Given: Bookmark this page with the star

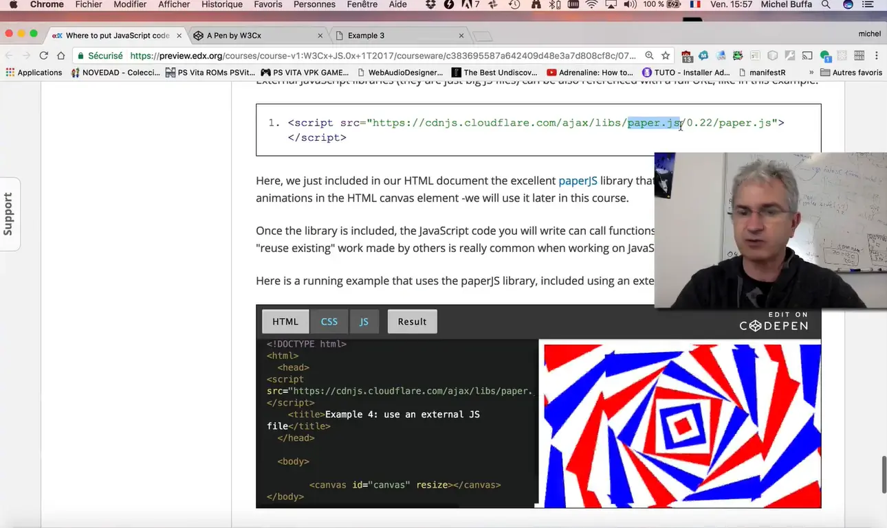Looking at the screenshot, I should click(666, 56).
